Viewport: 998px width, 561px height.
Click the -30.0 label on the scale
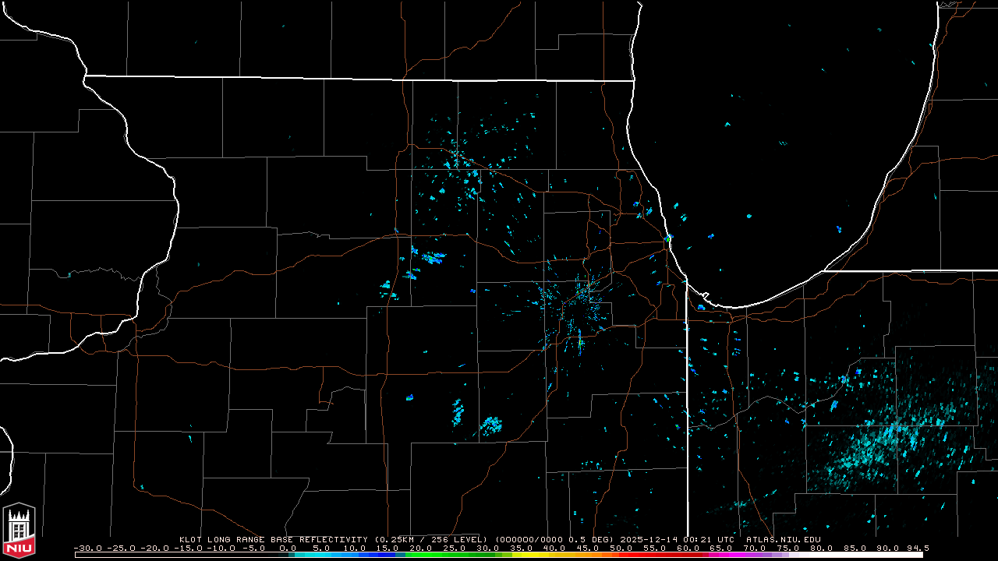(87, 548)
